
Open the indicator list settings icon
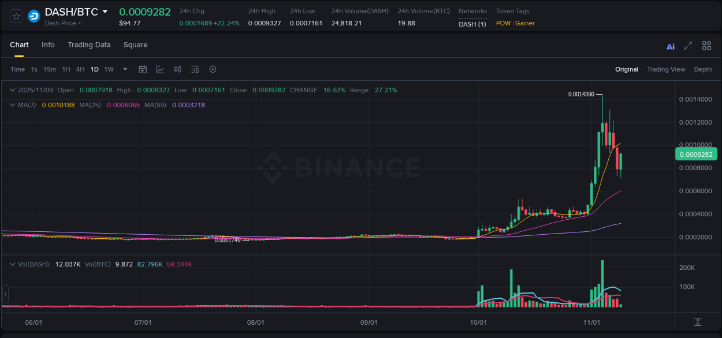coord(195,69)
